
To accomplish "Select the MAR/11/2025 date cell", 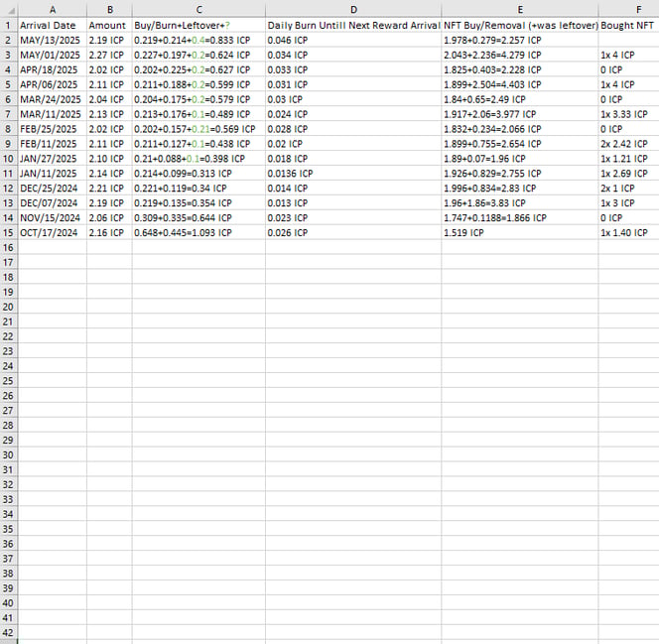I will click(53, 114).
